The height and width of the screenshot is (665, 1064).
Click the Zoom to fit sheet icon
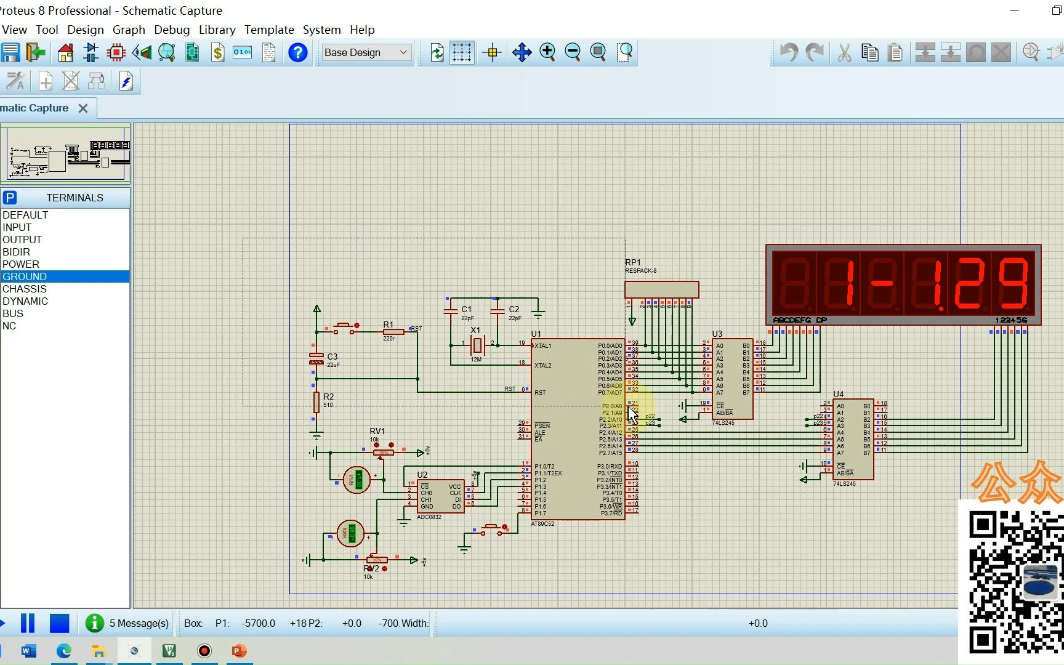click(x=598, y=52)
